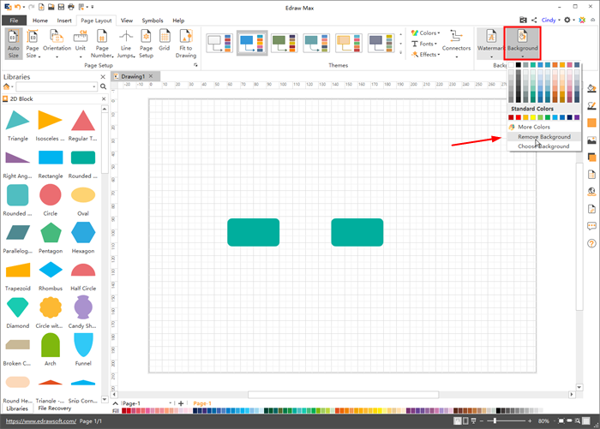Click the zoom in plus button
This screenshot has width=600, height=429.
coord(530,421)
